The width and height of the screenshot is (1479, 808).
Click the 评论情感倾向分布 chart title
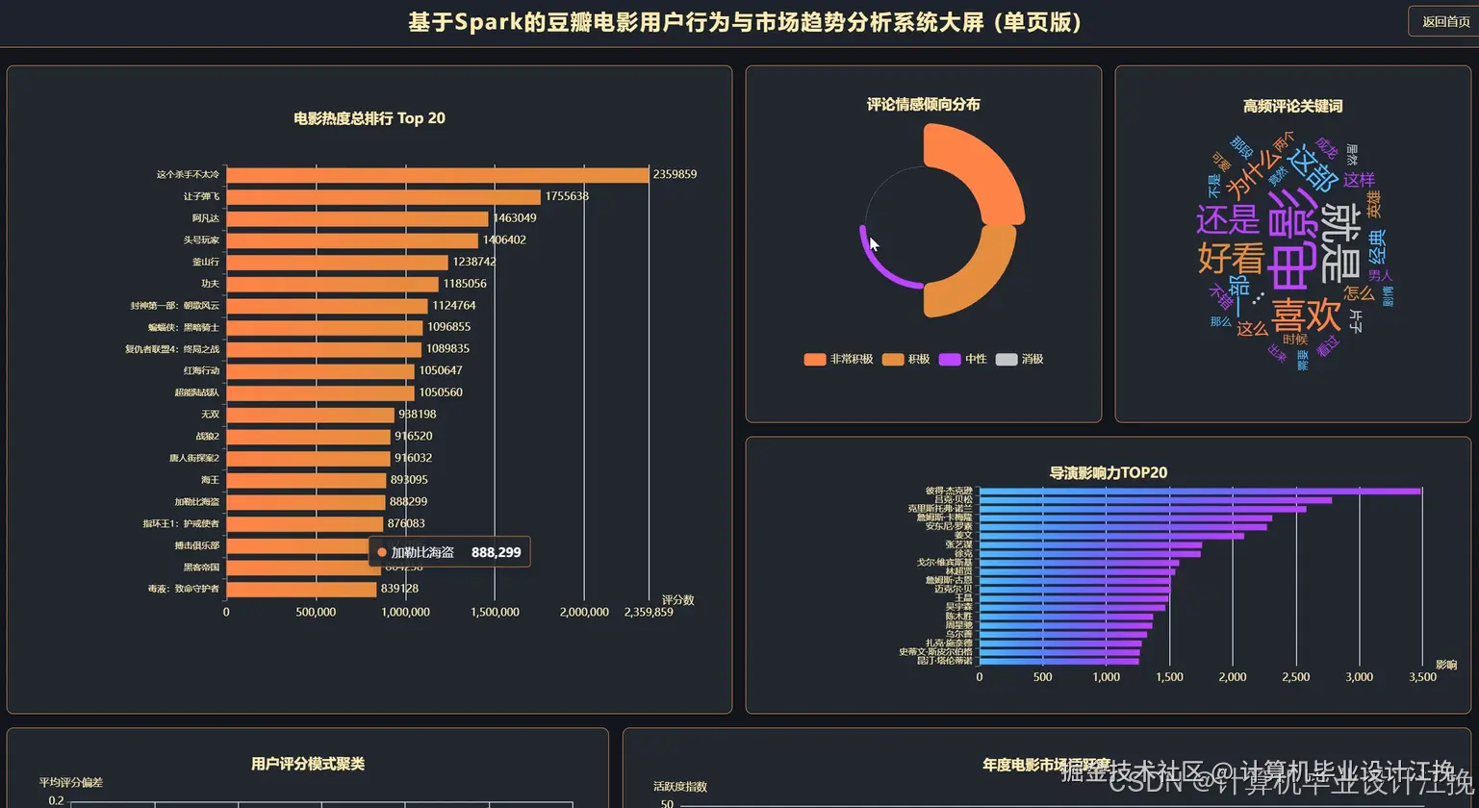(923, 104)
